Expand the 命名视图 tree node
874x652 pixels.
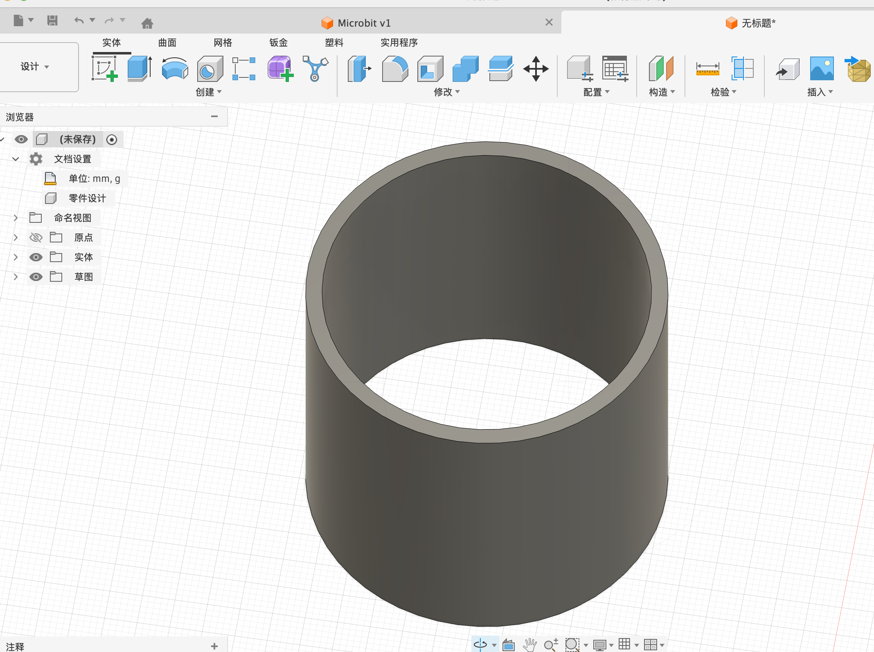(x=16, y=218)
